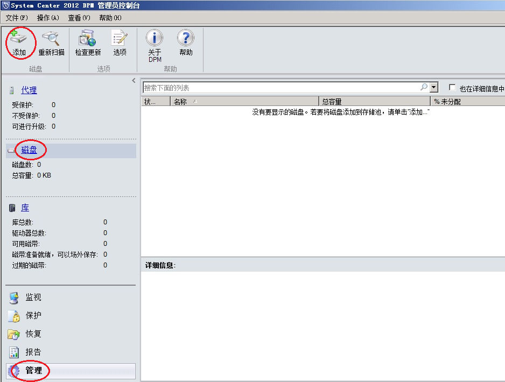Click the 磁带准备就绪，可以场外保存 row

coord(60,254)
